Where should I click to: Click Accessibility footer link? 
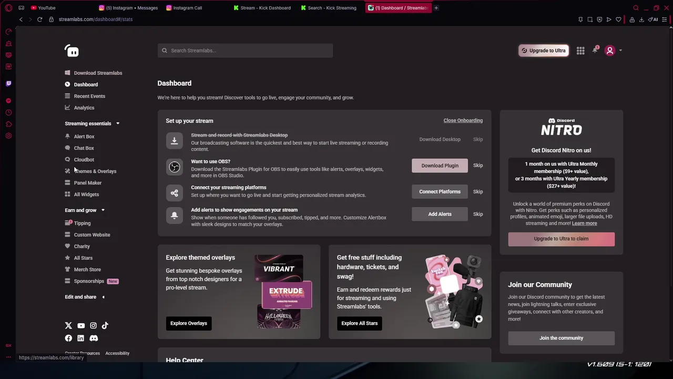(x=117, y=353)
